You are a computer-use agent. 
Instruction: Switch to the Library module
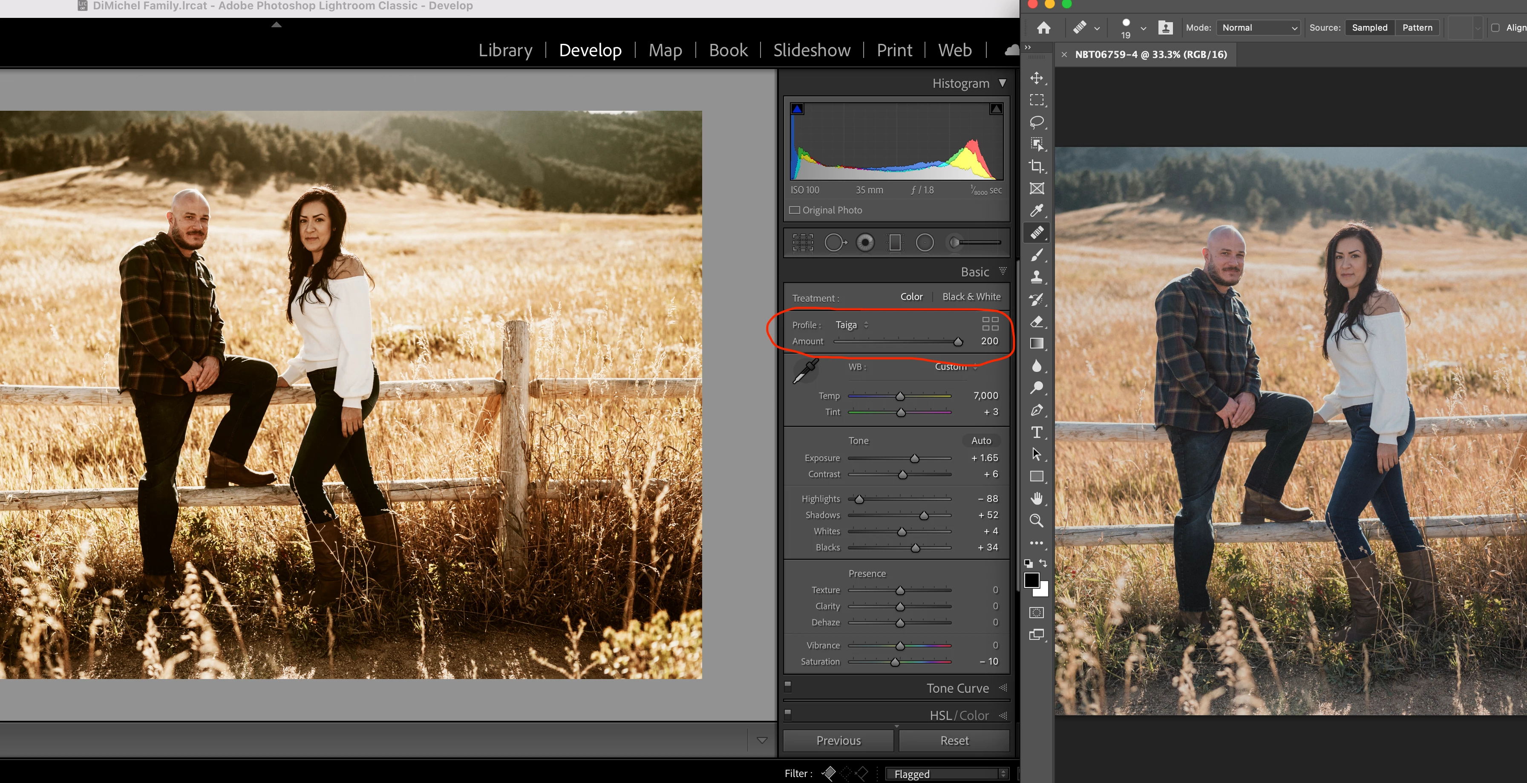pos(505,50)
